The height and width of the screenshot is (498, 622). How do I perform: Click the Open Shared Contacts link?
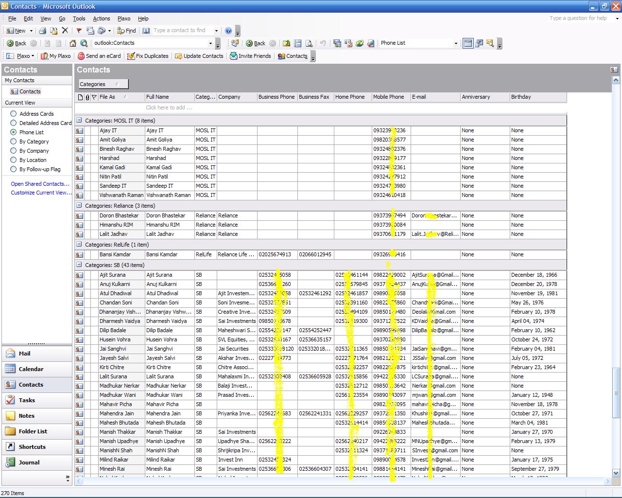(x=40, y=184)
